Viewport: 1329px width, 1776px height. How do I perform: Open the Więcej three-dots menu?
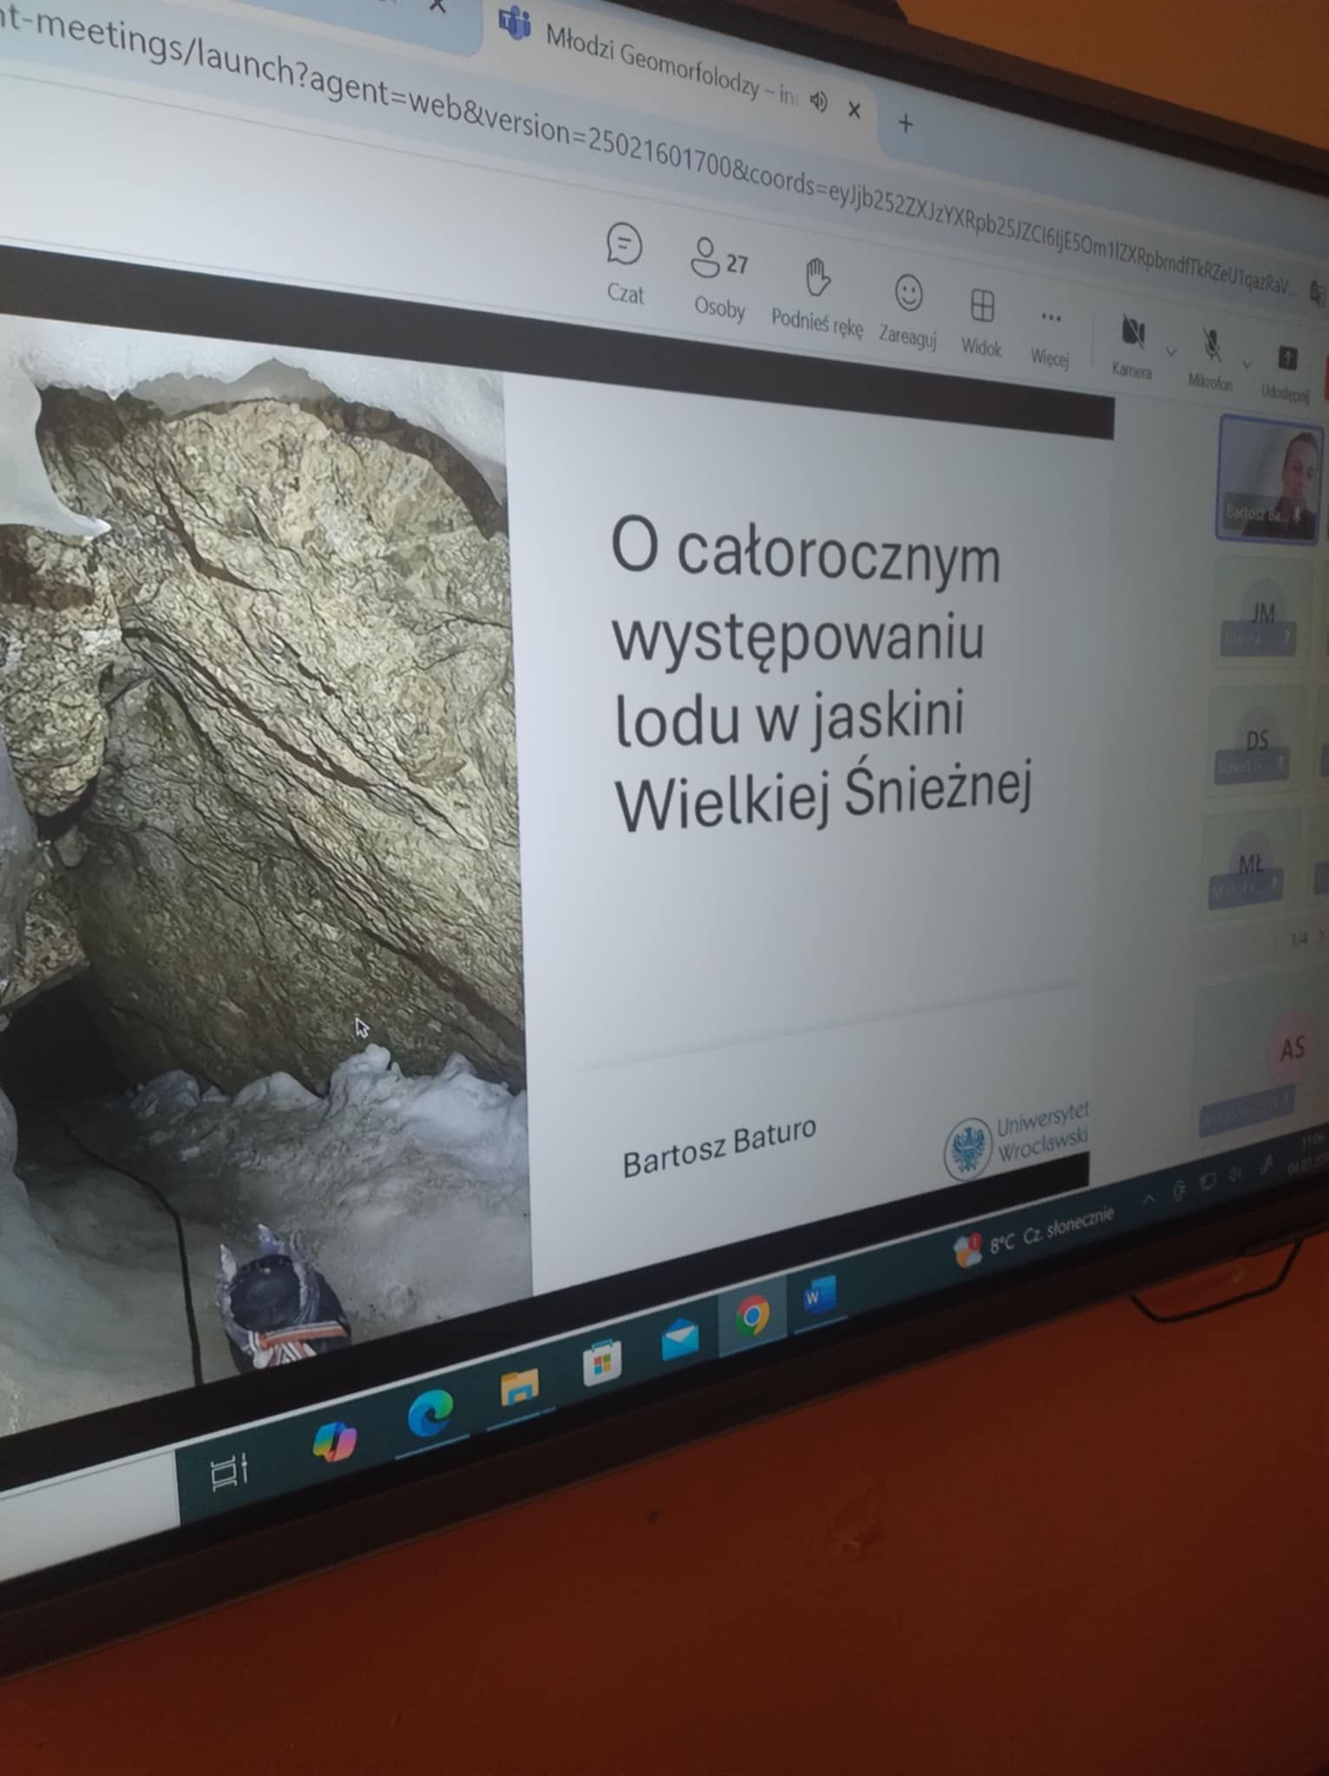coord(1051,318)
